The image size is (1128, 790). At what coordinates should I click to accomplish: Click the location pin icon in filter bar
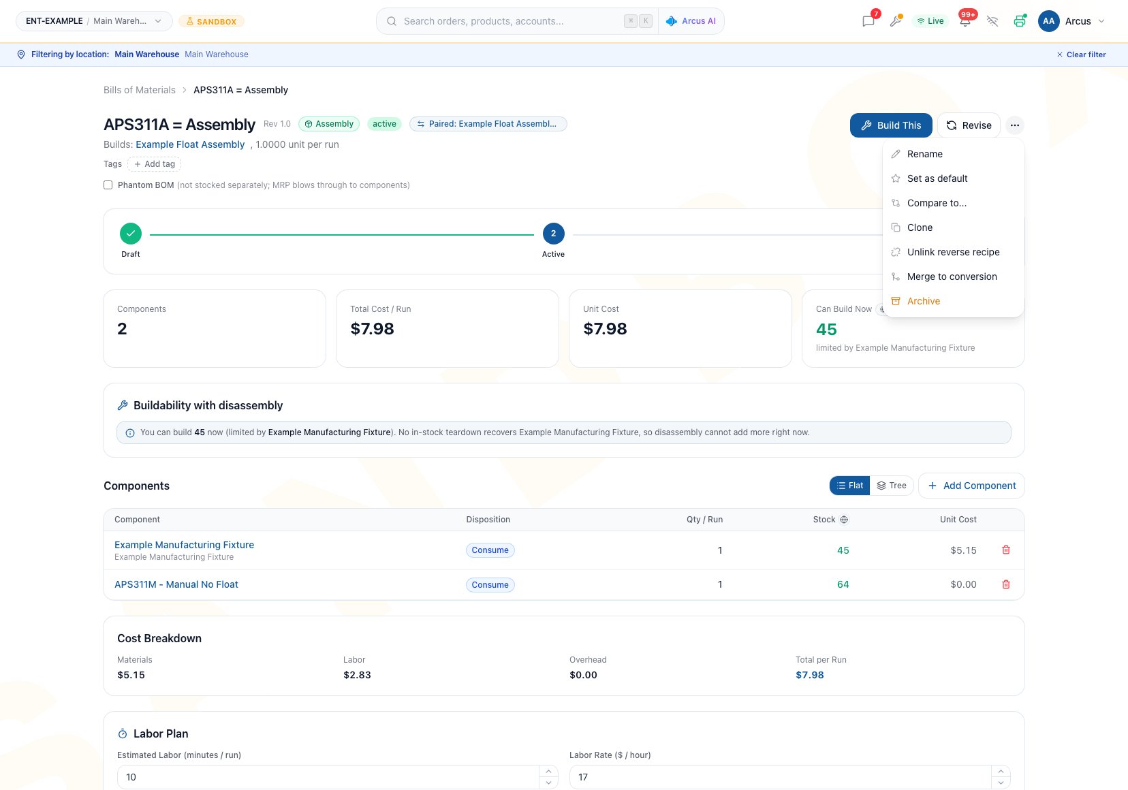[x=21, y=54]
